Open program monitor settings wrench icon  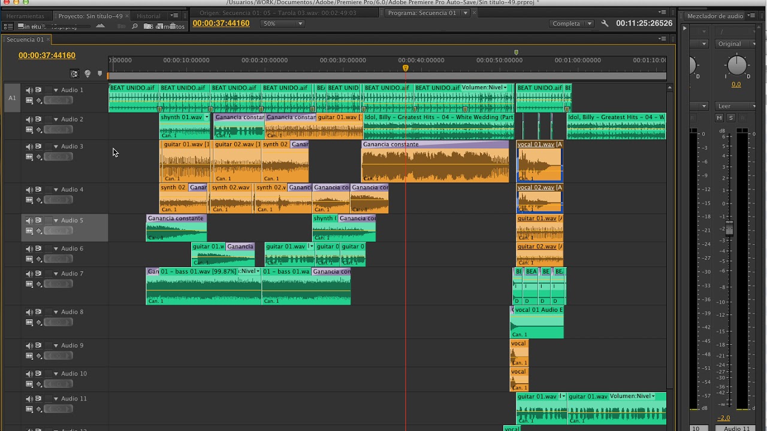tap(605, 23)
